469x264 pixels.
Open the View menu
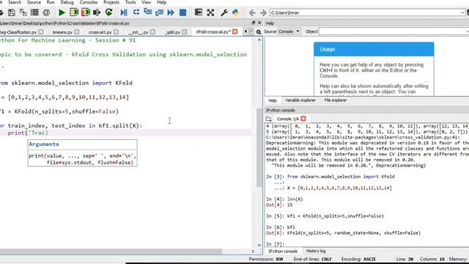point(147,2)
